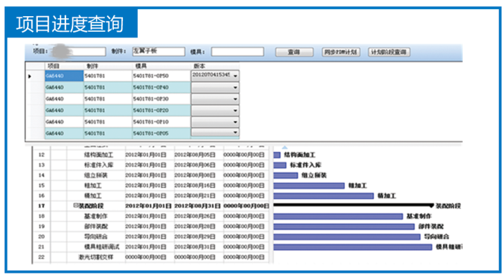The height and width of the screenshot is (280, 504).
Task: Click the 版本 column header
Action: click(200, 66)
